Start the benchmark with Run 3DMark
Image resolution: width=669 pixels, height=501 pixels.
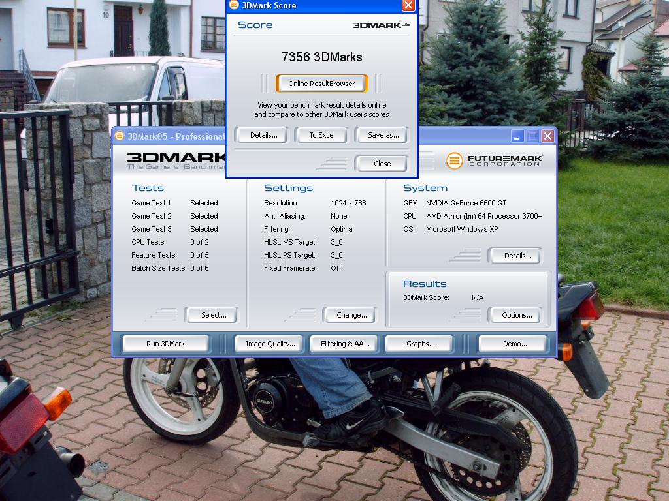[165, 344]
